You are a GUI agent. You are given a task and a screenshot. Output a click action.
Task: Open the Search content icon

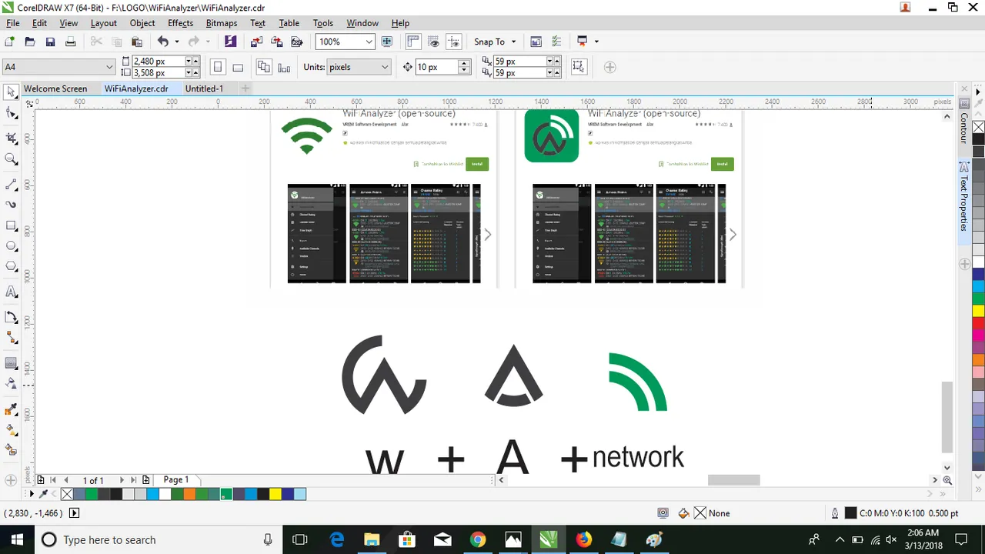point(230,42)
